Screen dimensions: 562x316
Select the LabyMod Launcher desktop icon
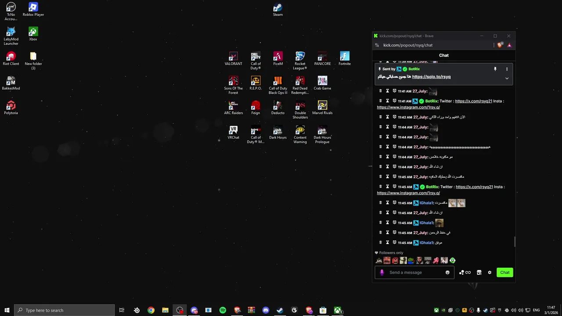(x=11, y=36)
